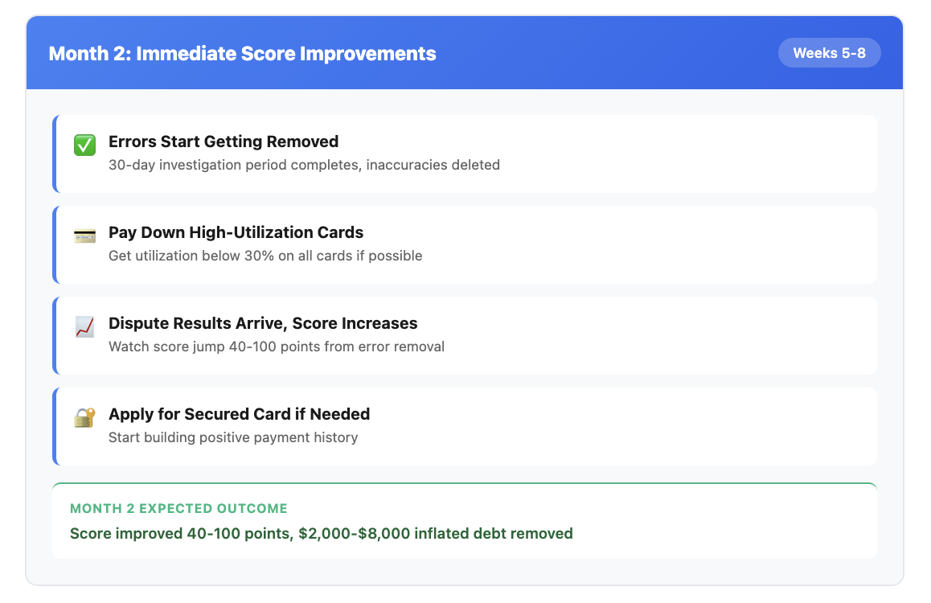Screen dimensions: 931x603
Task: Click the Errors Start Getting Removed title
Action: point(224,142)
